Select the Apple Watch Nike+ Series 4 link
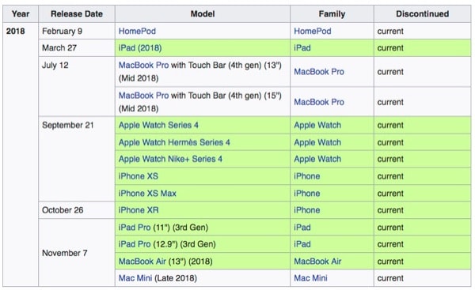The width and height of the screenshot is (475, 290). pos(170,159)
